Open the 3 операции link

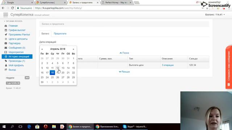point(167,65)
